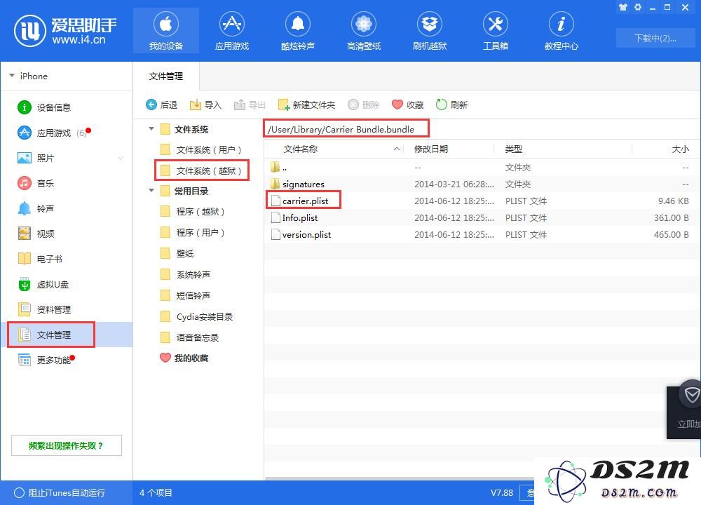Image resolution: width=701 pixels, height=505 pixels.
Task: Select the parent folder '..' row
Action: point(481,168)
